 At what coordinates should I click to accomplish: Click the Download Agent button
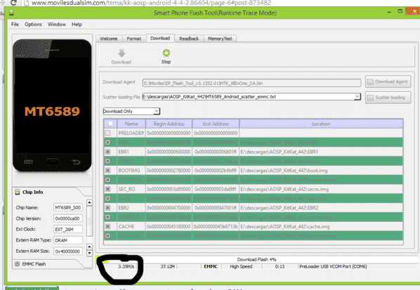tap(388, 81)
